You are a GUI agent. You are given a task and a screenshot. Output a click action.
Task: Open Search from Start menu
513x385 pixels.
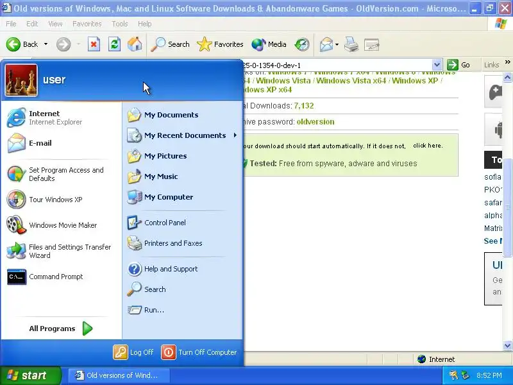pyautogui.click(x=182, y=289)
